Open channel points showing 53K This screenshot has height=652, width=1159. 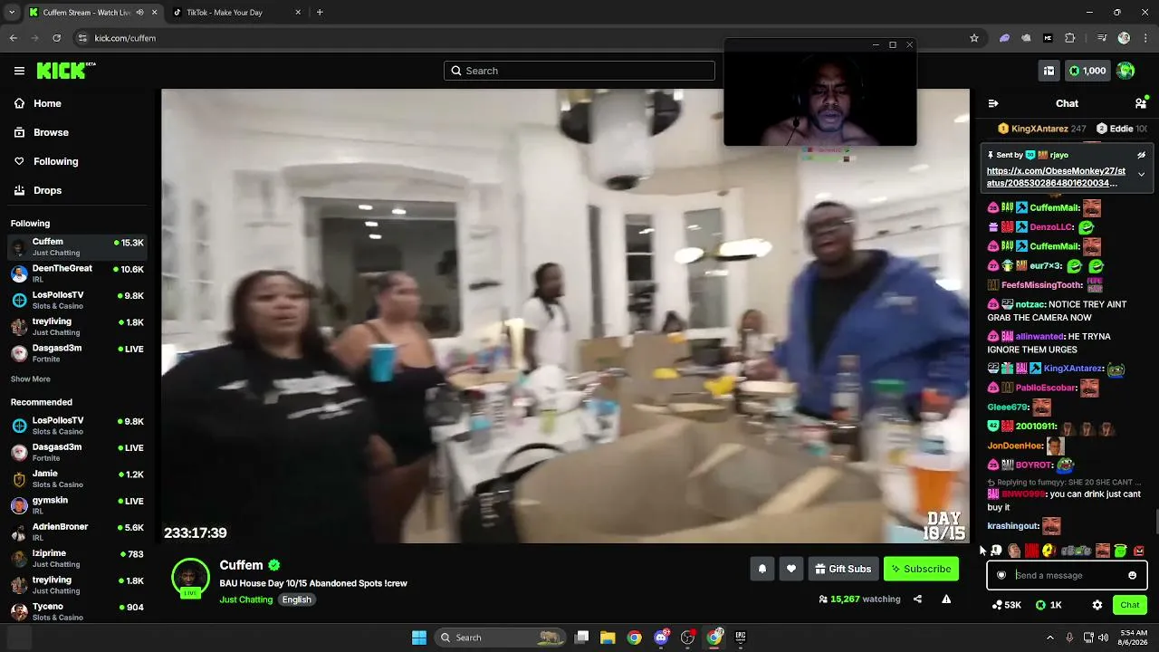(x=1007, y=605)
